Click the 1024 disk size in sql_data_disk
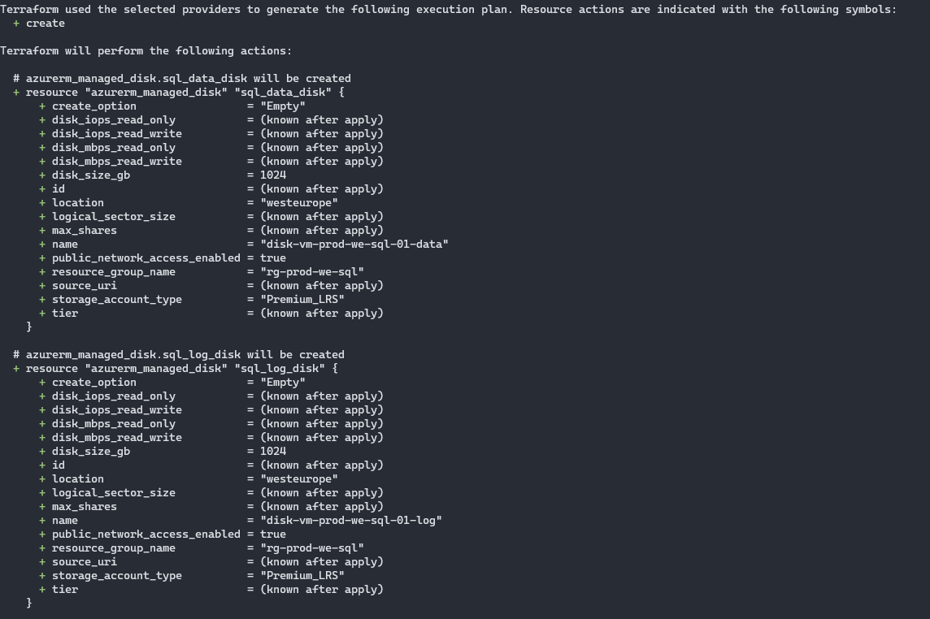Screen dimensions: 930x619 coord(273,175)
